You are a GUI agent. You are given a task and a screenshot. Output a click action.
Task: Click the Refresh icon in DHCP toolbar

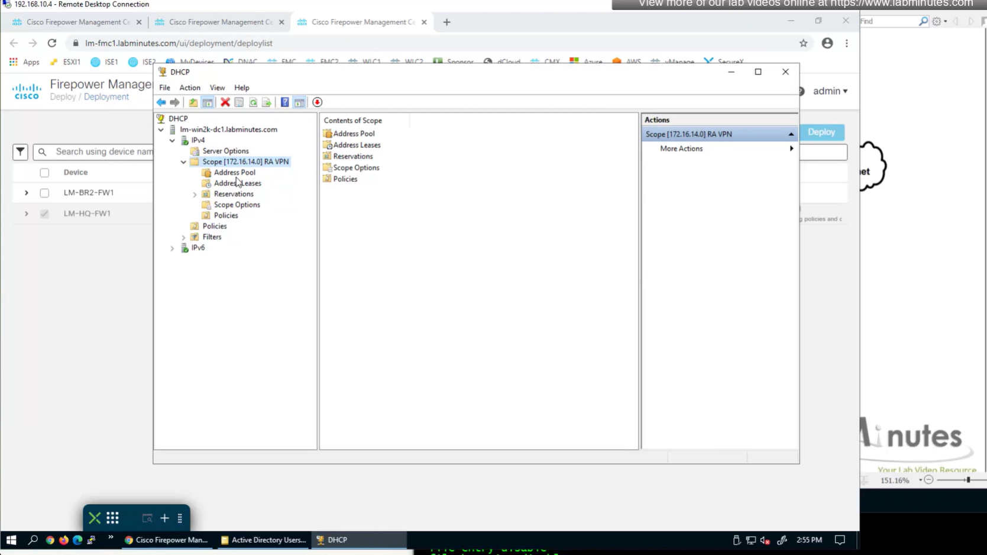coord(253,102)
